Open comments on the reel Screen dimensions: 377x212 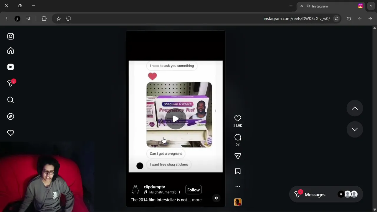click(238, 138)
